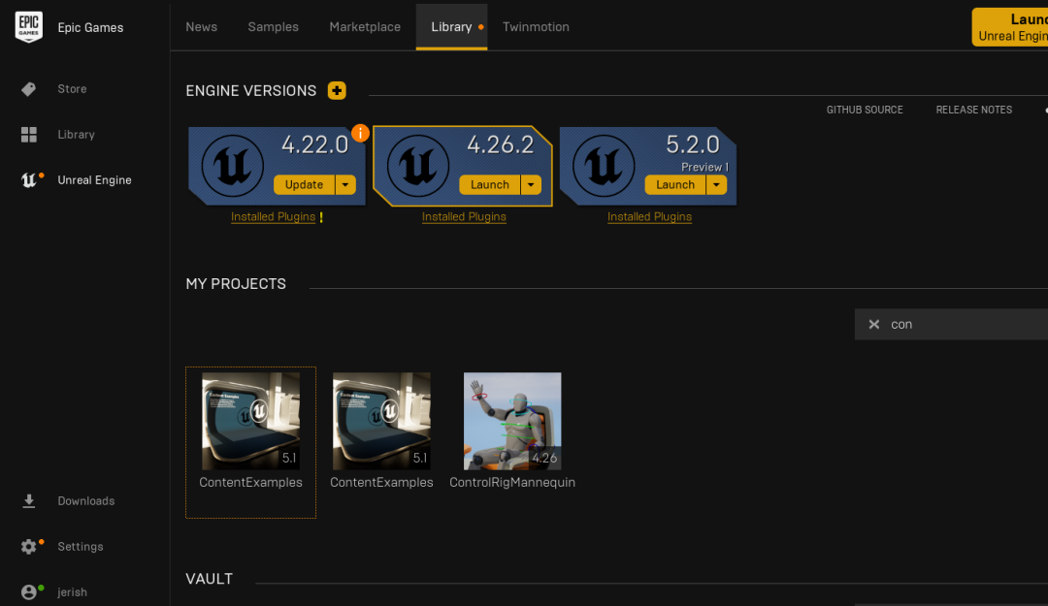1048x606 pixels.
Task: Select the Library tab
Action: click(452, 27)
